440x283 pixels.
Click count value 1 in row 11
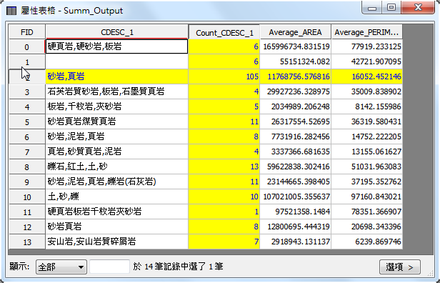tap(224, 212)
